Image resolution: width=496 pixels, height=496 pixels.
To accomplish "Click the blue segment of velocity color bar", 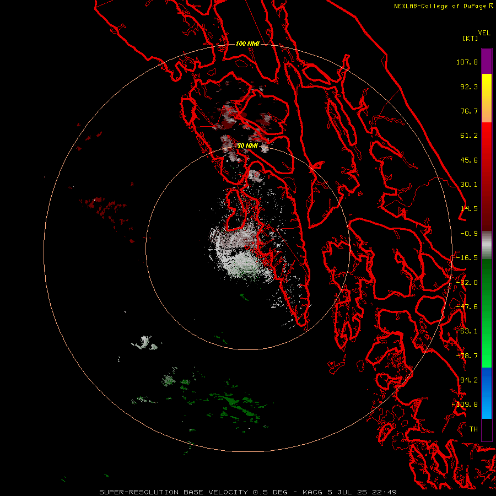I will (x=487, y=393).
